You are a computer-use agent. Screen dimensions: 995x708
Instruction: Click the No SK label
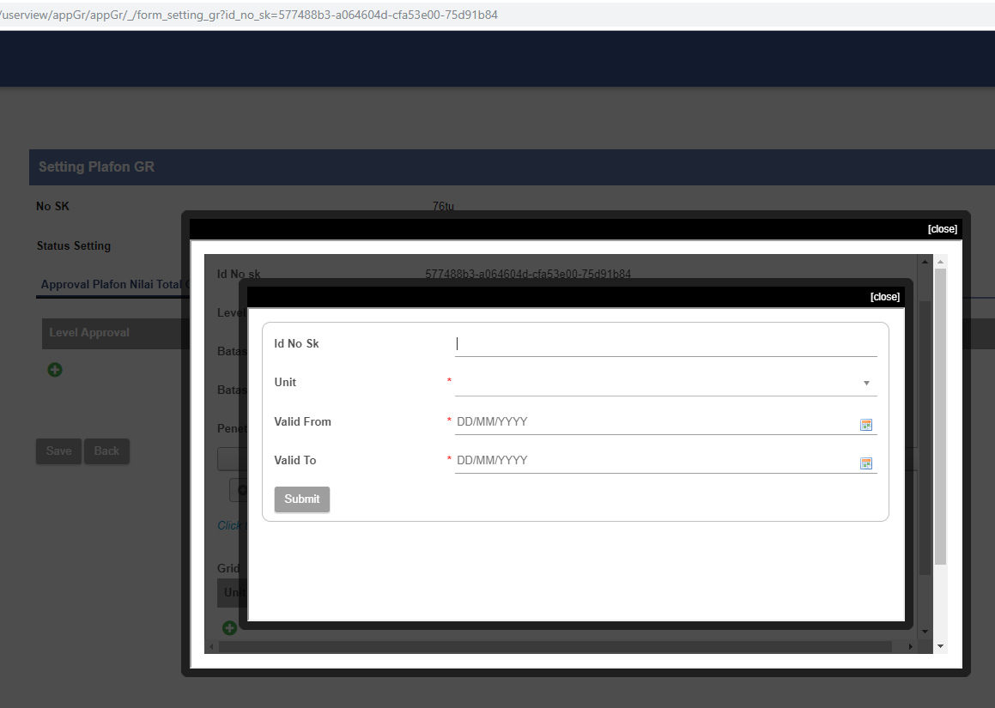click(52, 206)
